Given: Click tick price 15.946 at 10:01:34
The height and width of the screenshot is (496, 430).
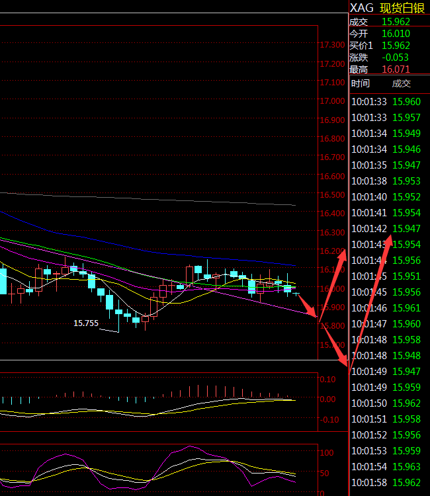Looking at the screenshot, I should coord(407,149).
